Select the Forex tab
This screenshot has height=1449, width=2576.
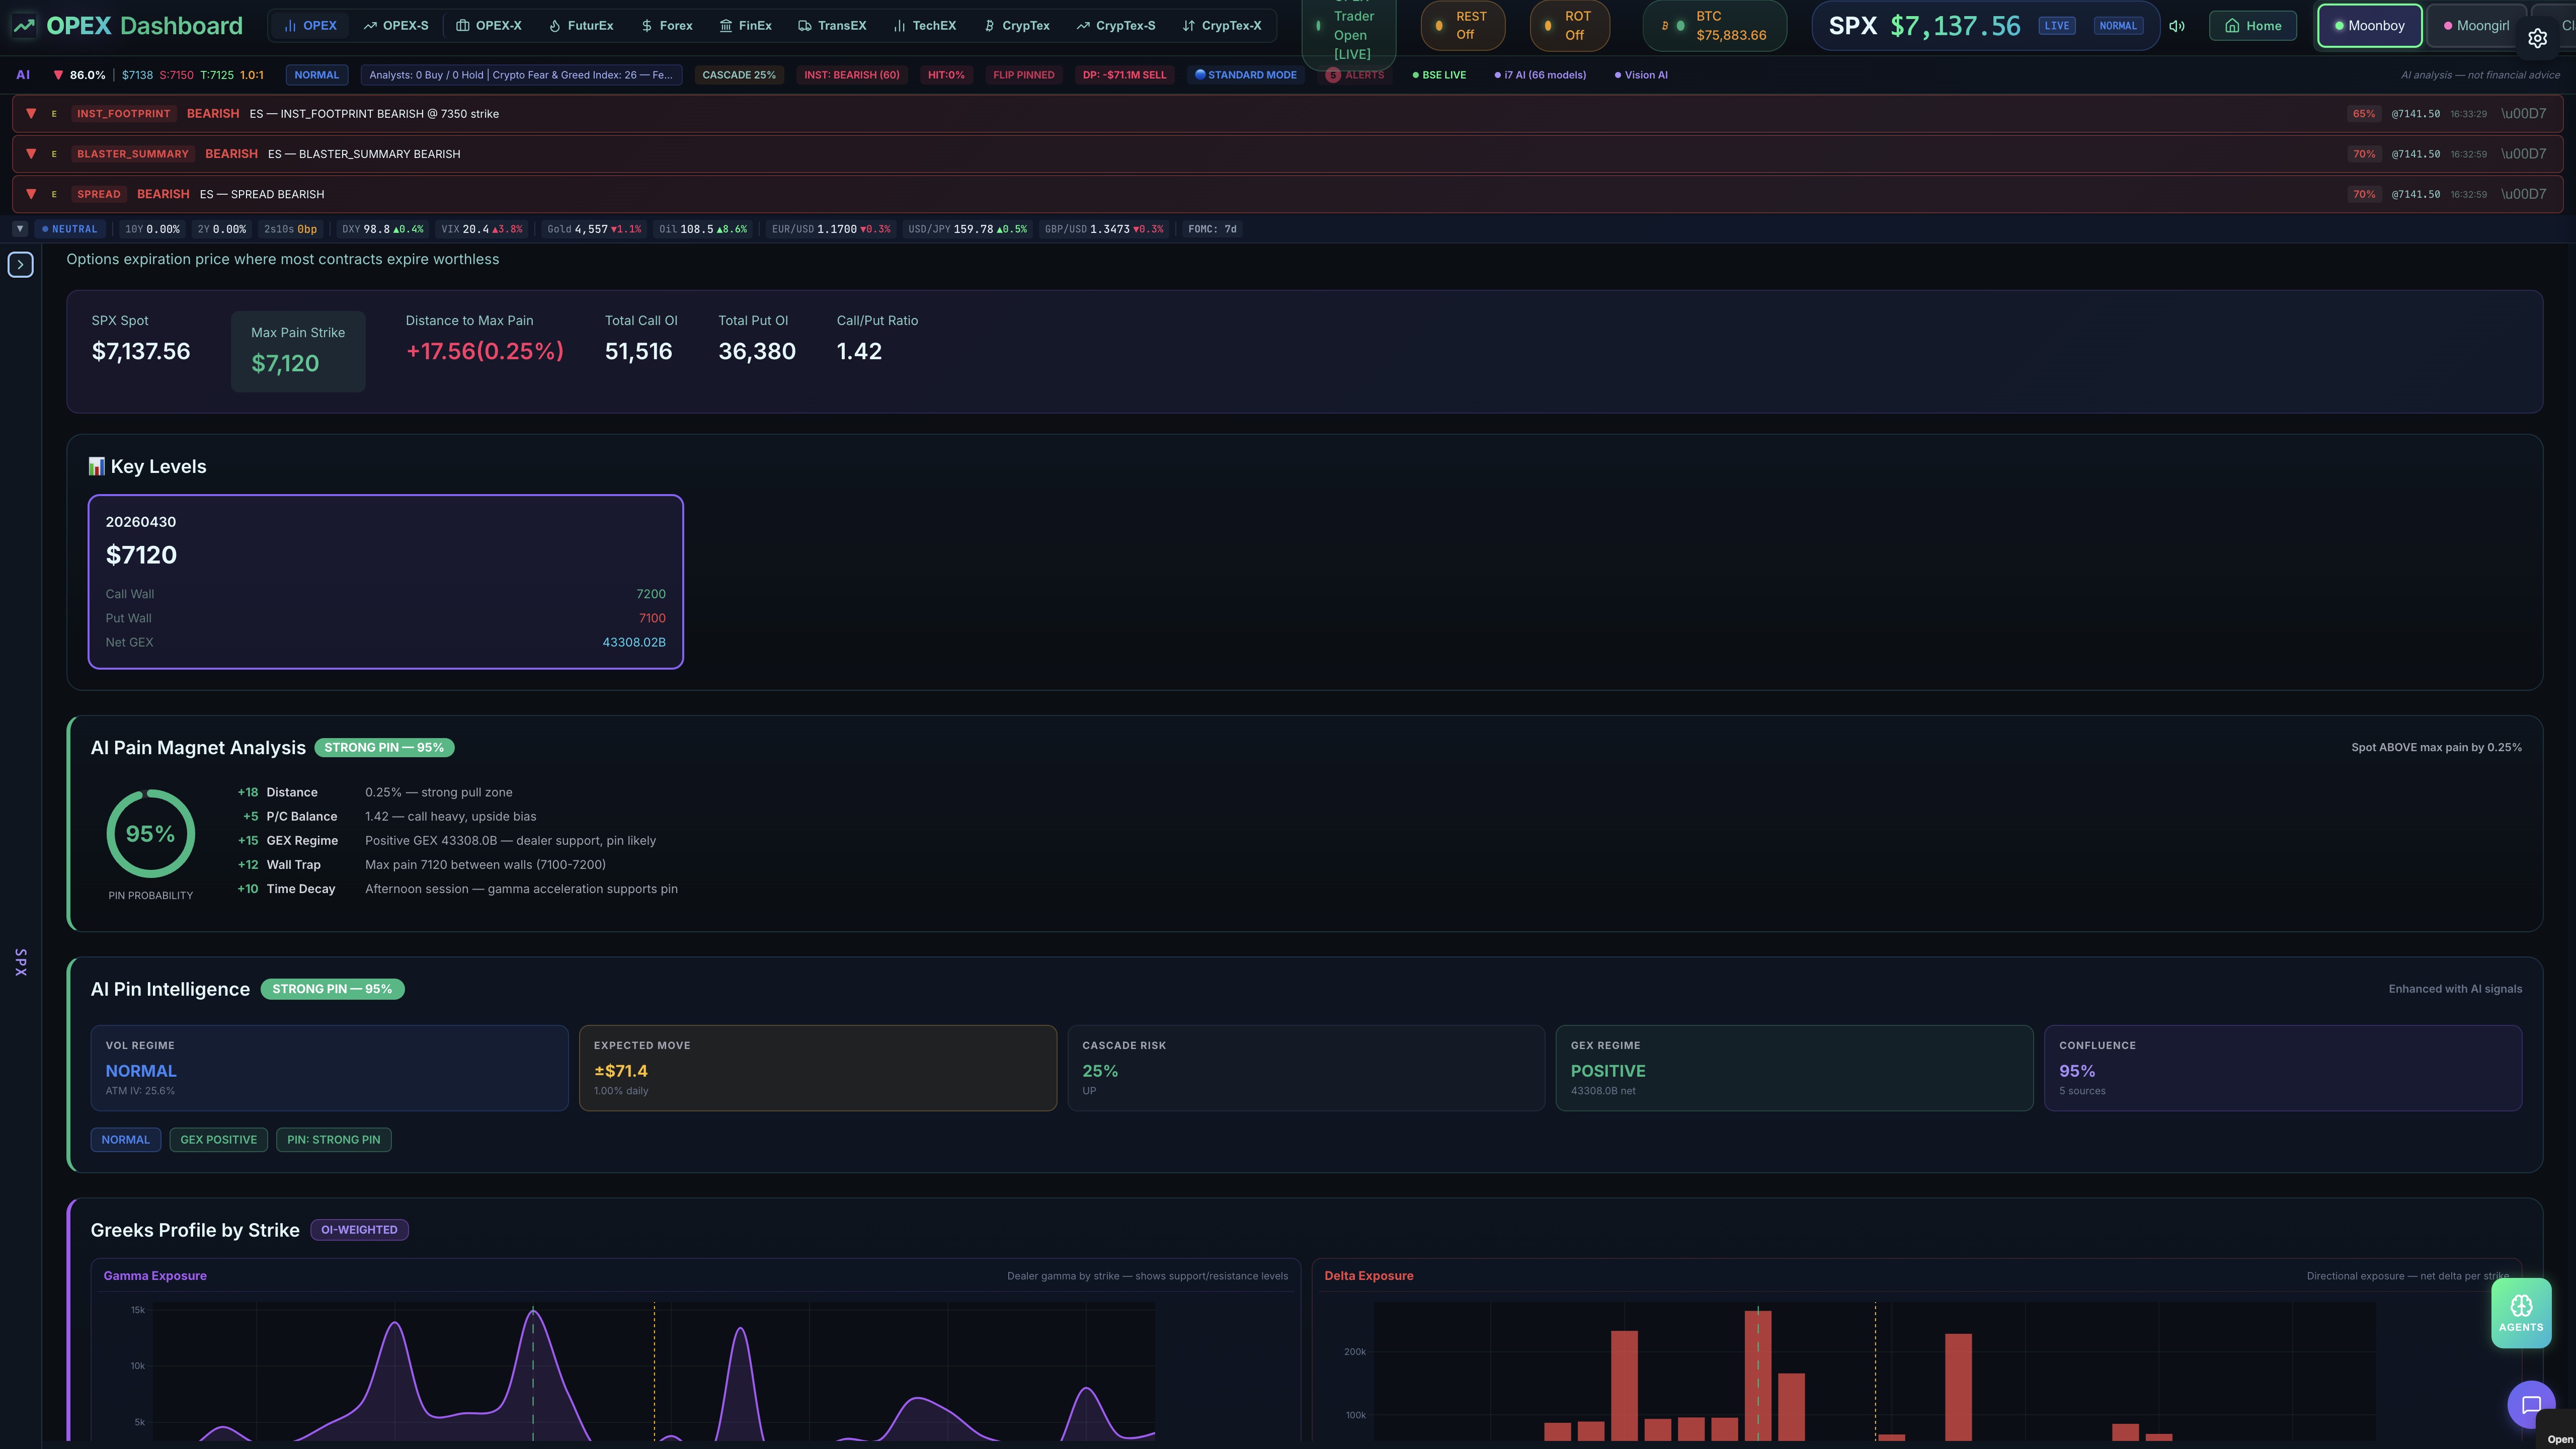tap(667, 26)
